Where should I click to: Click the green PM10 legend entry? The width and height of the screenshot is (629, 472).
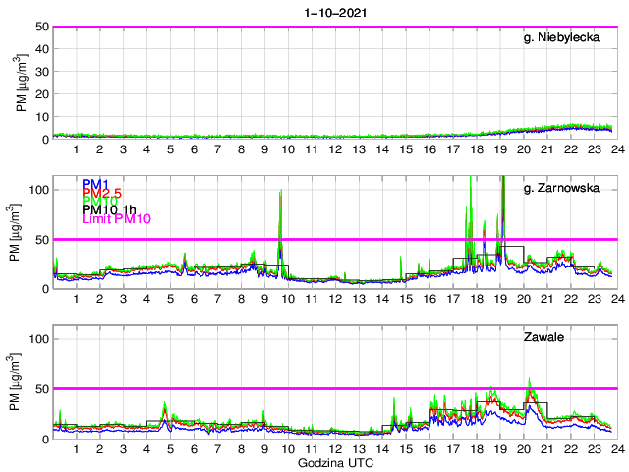tap(99, 202)
